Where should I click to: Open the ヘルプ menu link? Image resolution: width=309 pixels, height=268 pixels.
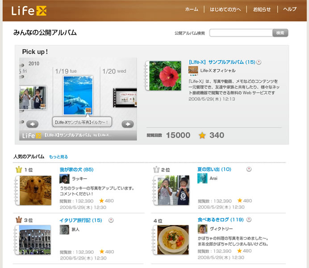tap(290, 9)
